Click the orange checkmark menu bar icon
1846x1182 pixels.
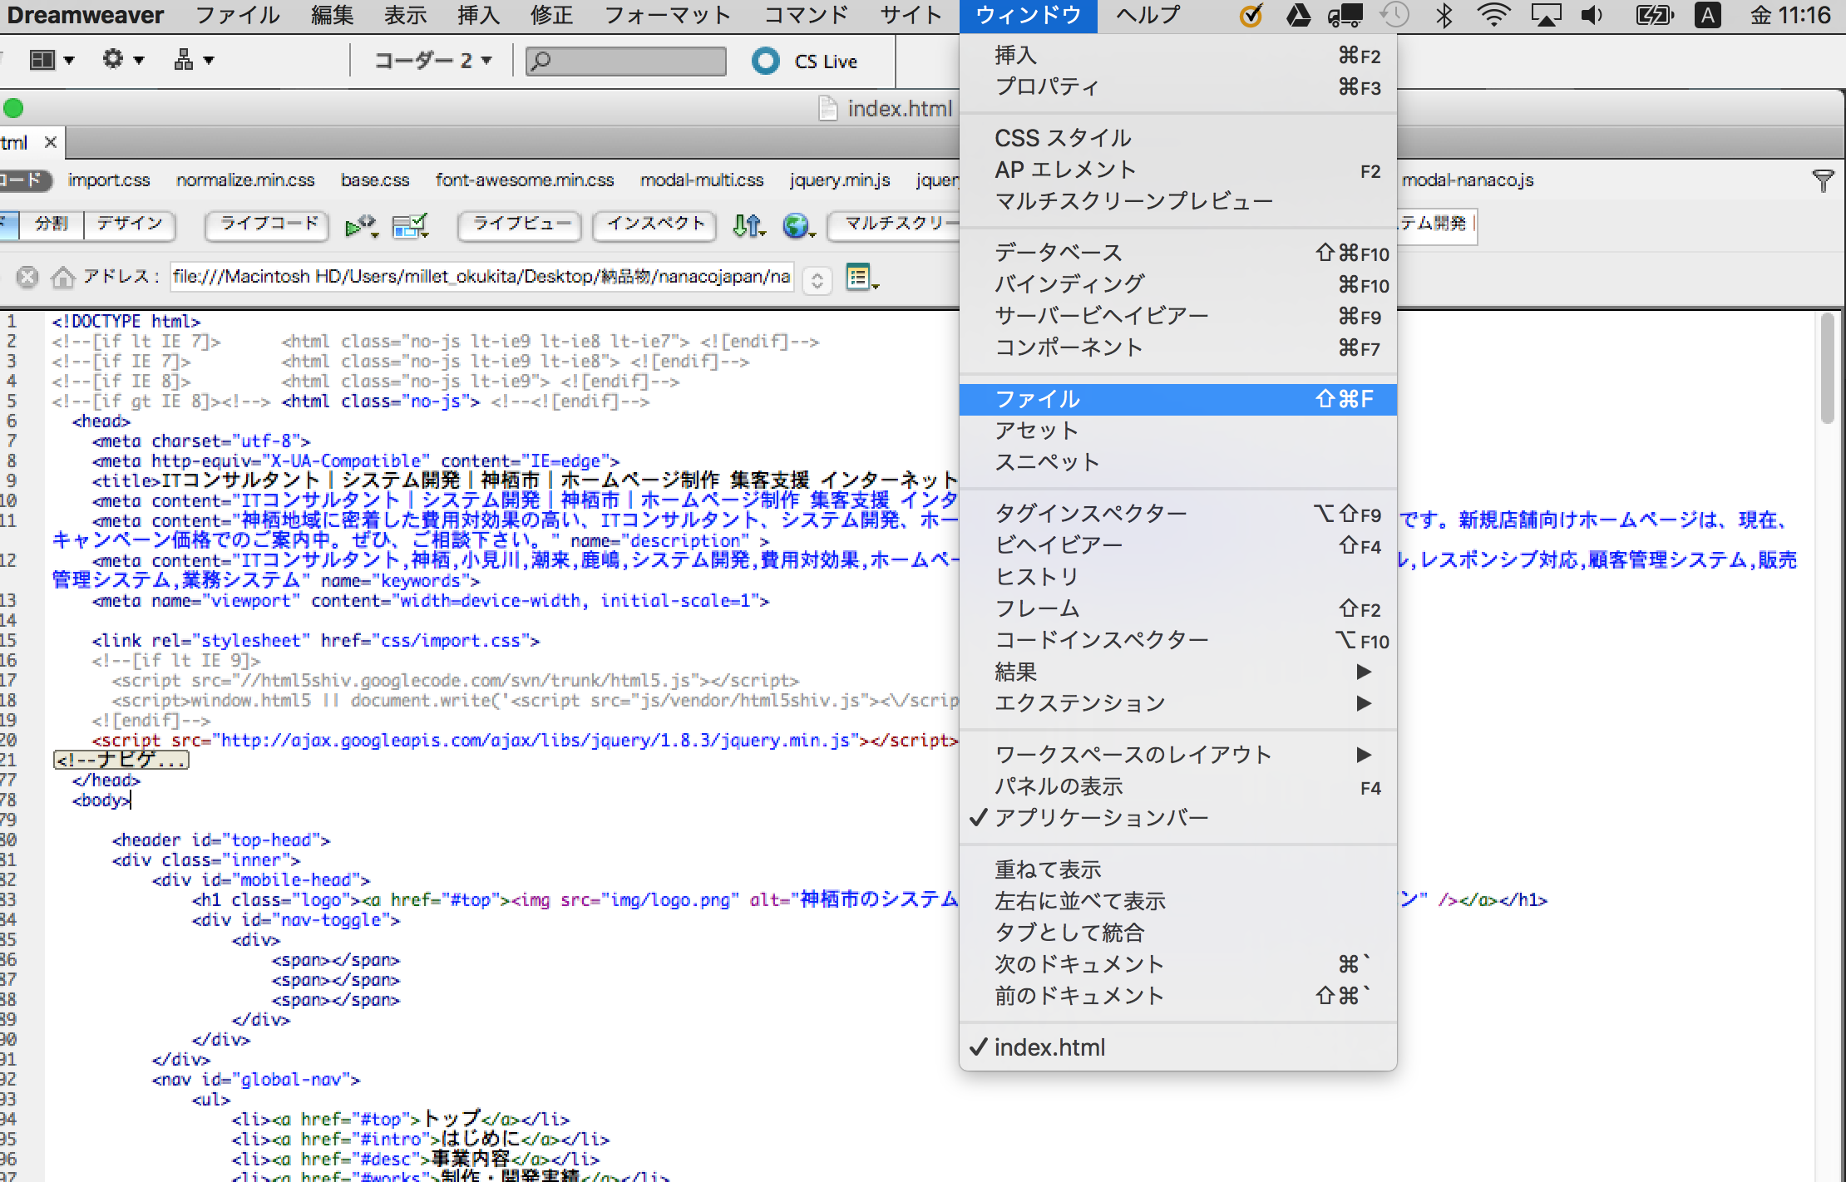coord(1251,15)
